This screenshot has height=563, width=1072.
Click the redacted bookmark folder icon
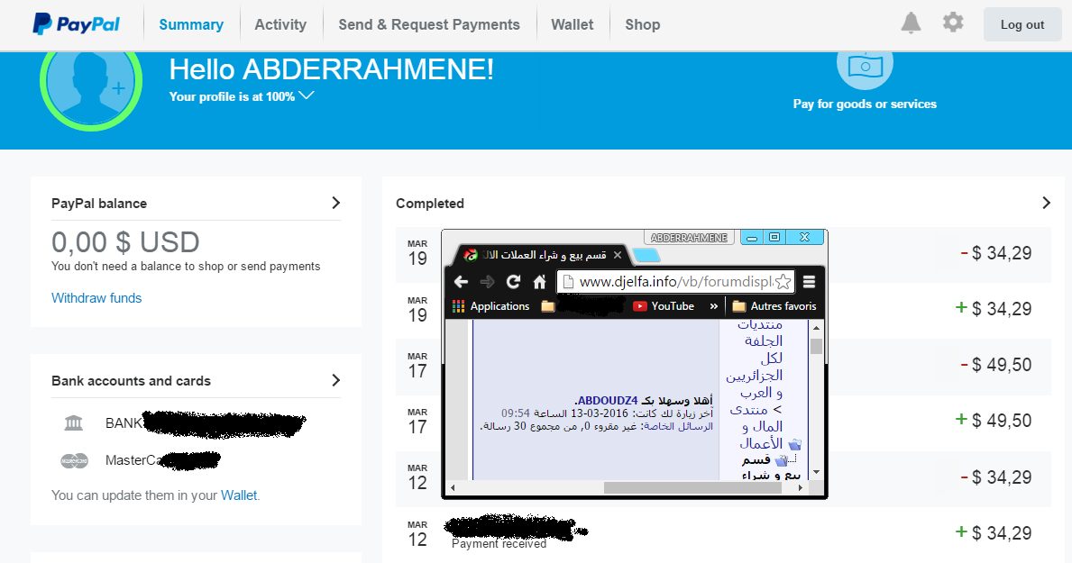pos(547,306)
